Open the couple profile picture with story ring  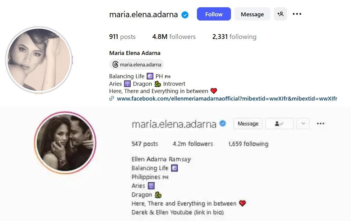point(65,143)
